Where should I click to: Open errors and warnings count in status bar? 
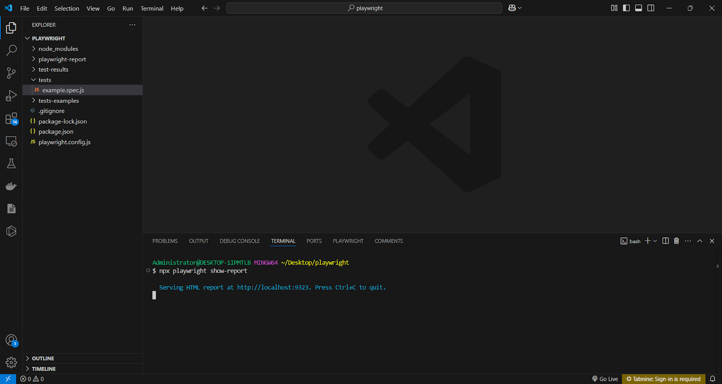32,379
